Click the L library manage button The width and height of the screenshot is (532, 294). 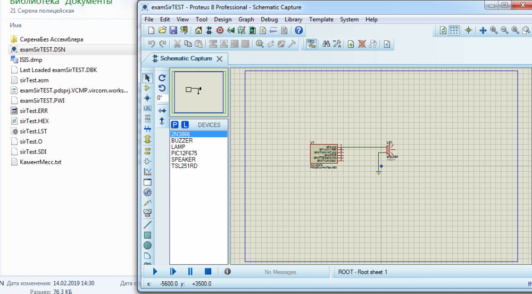pos(185,125)
